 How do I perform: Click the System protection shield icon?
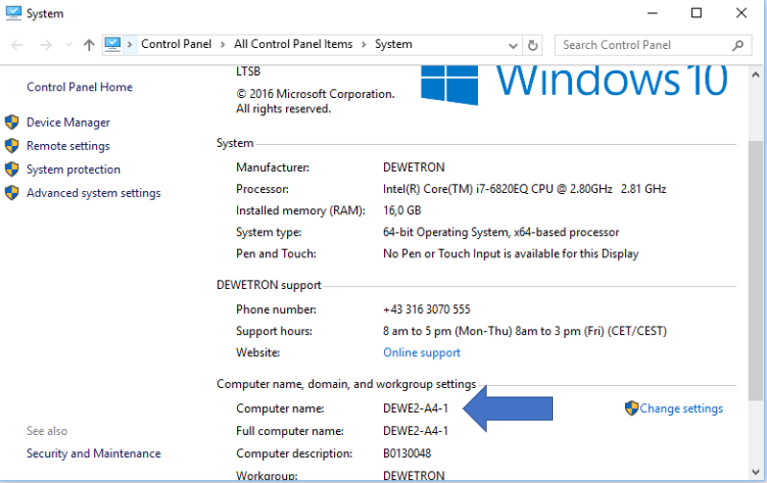point(12,169)
